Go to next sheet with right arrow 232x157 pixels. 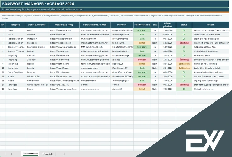(12, 154)
